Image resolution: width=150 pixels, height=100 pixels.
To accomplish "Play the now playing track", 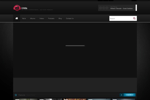I will coord(104,8).
